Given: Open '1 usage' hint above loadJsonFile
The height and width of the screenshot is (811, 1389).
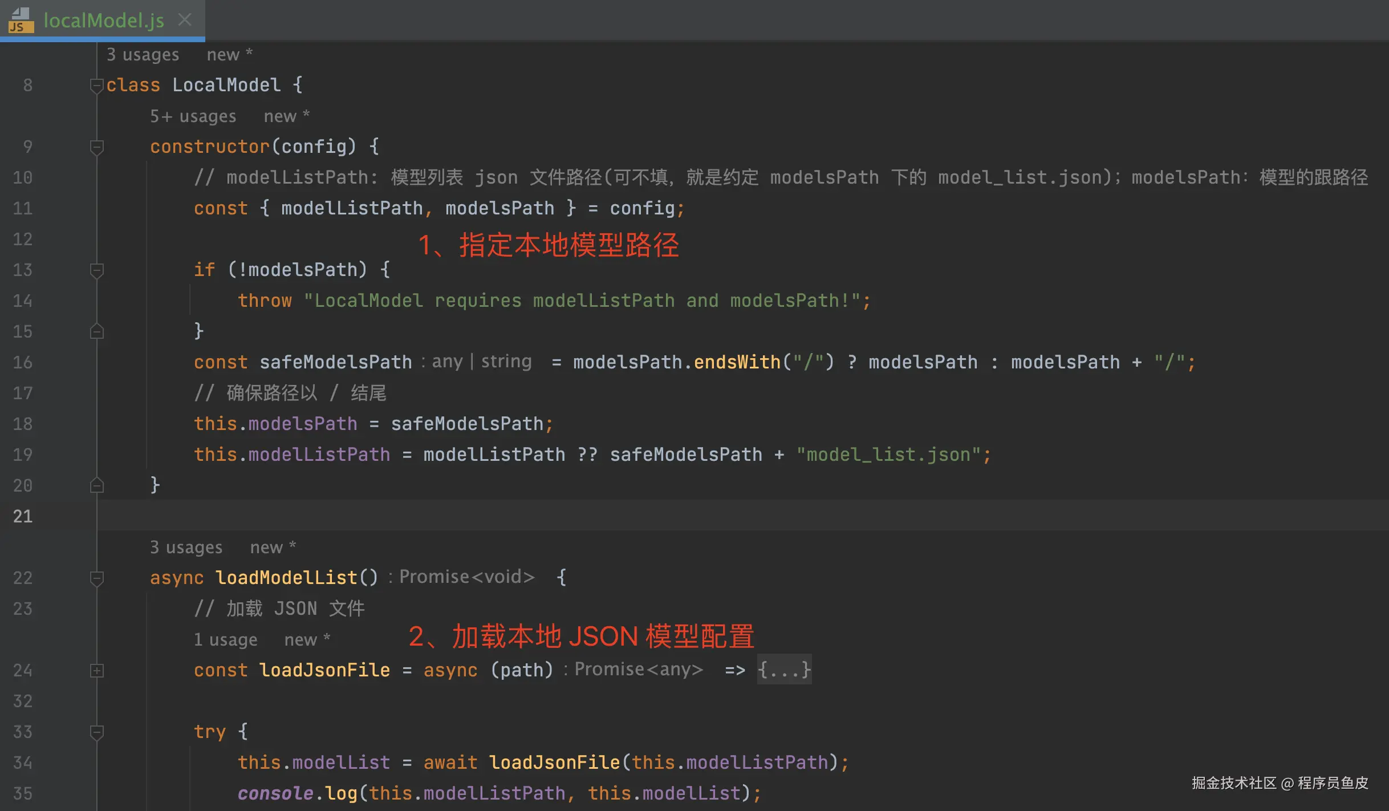Looking at the screenshot, I should (225, 640).
